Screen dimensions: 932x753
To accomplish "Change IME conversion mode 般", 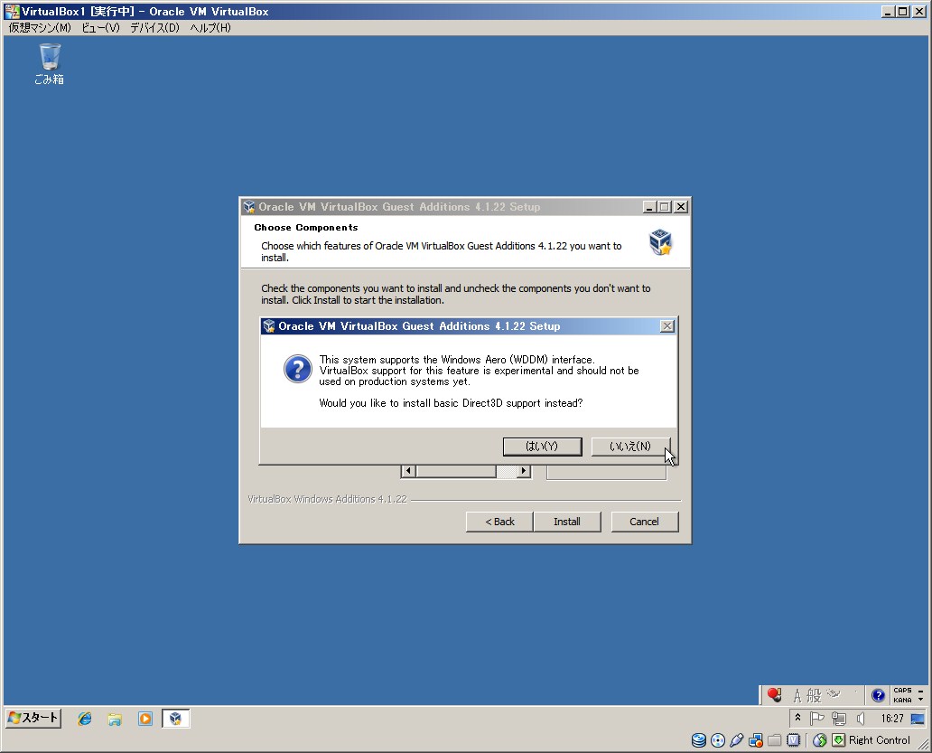I will click(814, 695).
